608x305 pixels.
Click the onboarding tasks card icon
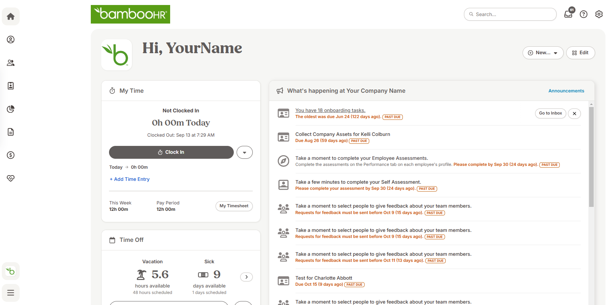point(283,113)
